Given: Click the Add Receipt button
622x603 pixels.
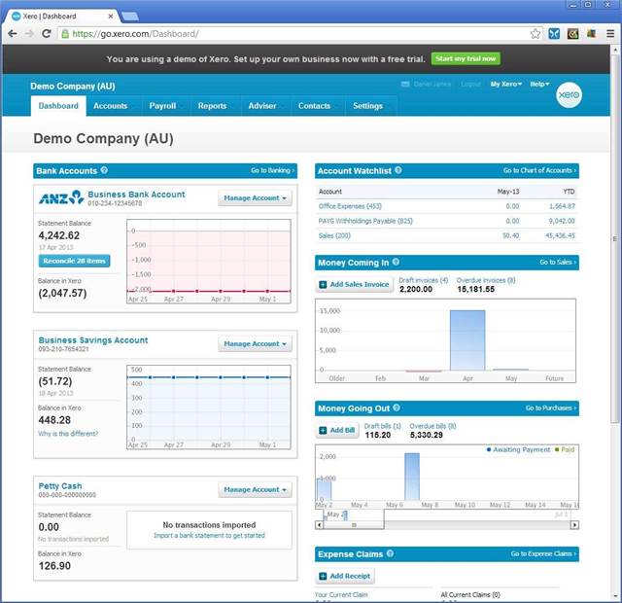Looking at the screenshot, I should coord(345,576).
